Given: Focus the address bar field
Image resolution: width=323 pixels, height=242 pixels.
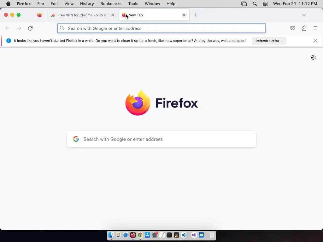Looking at the screenshot, I should 161,28.
